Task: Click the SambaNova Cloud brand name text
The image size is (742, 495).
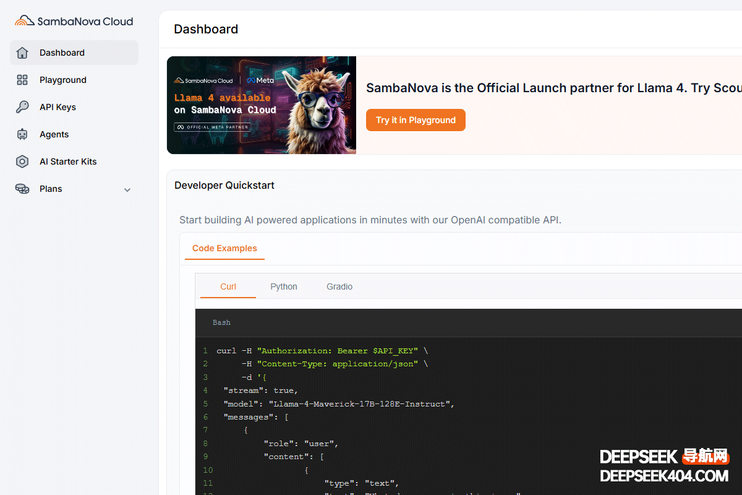Action: coord(85,21)
